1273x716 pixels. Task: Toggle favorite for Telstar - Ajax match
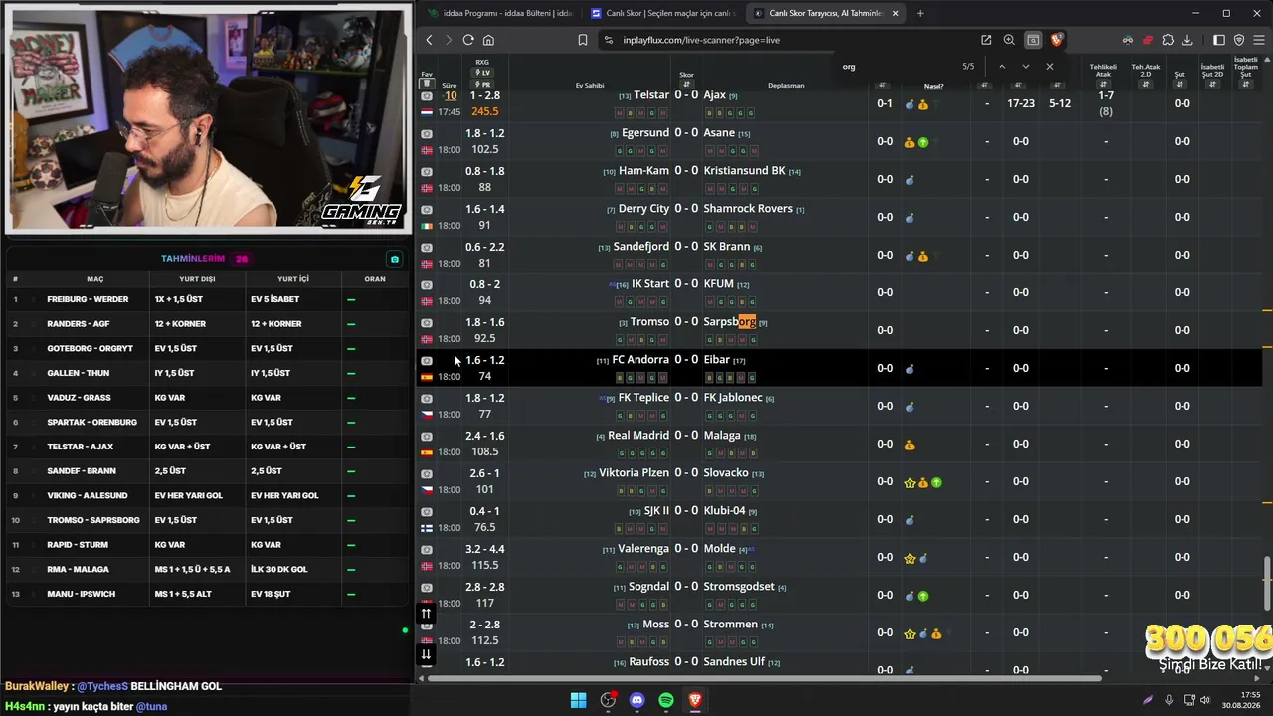[427, 96]
